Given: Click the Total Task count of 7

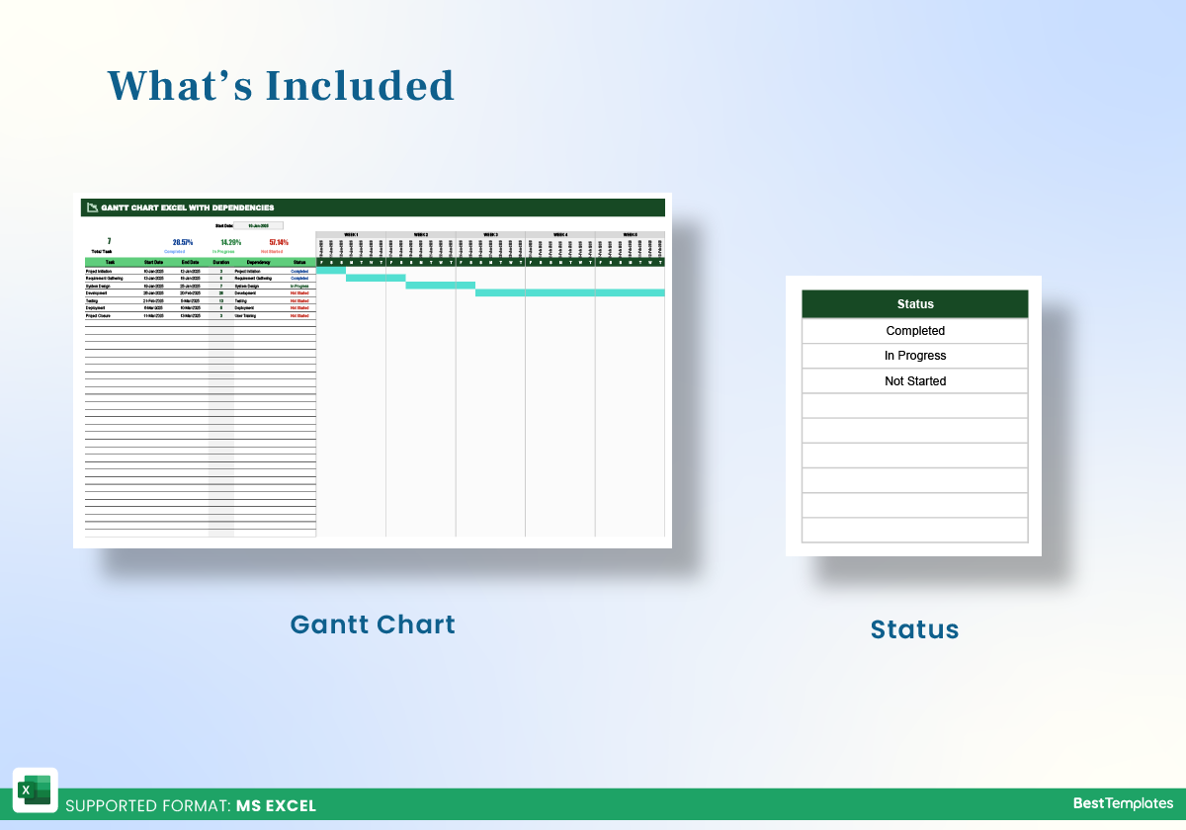Looking at the screenshot, I should point(109,240).
